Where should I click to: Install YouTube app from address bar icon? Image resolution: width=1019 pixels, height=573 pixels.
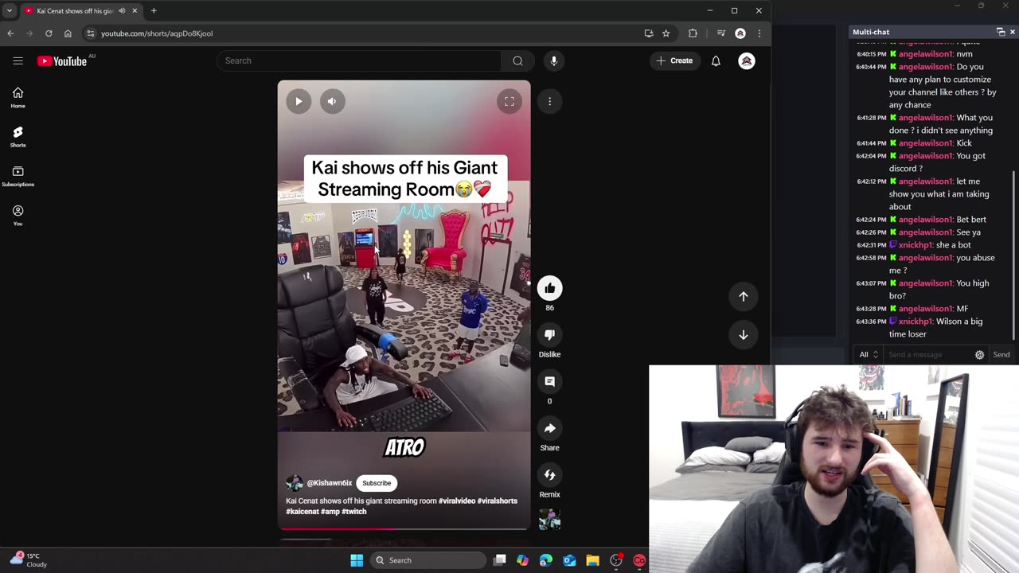[x=649, y=33]
